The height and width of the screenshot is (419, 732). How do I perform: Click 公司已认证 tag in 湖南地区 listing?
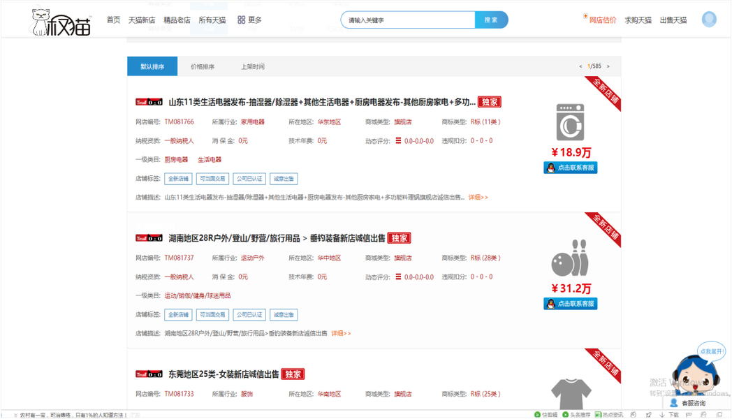tap(249, 315)
